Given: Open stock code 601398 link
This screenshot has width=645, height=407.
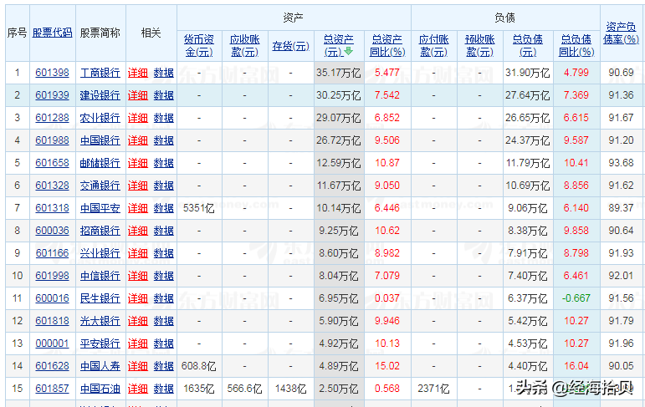Looking at the screenshot, I should click(52, 73).
